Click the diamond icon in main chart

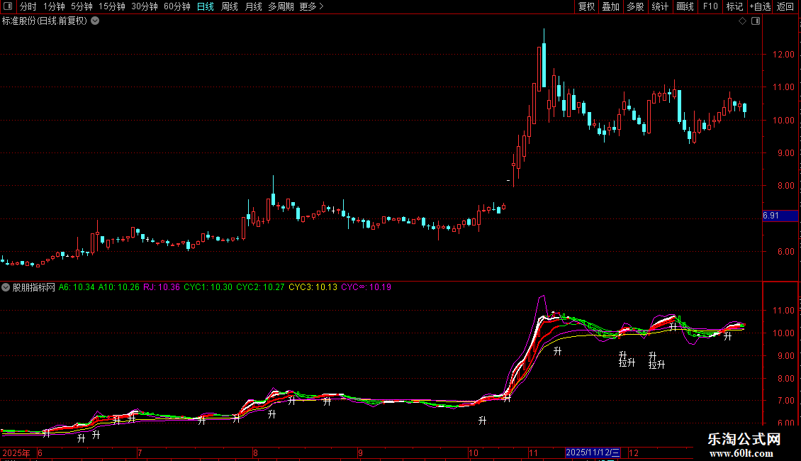[x=743, y=21]
